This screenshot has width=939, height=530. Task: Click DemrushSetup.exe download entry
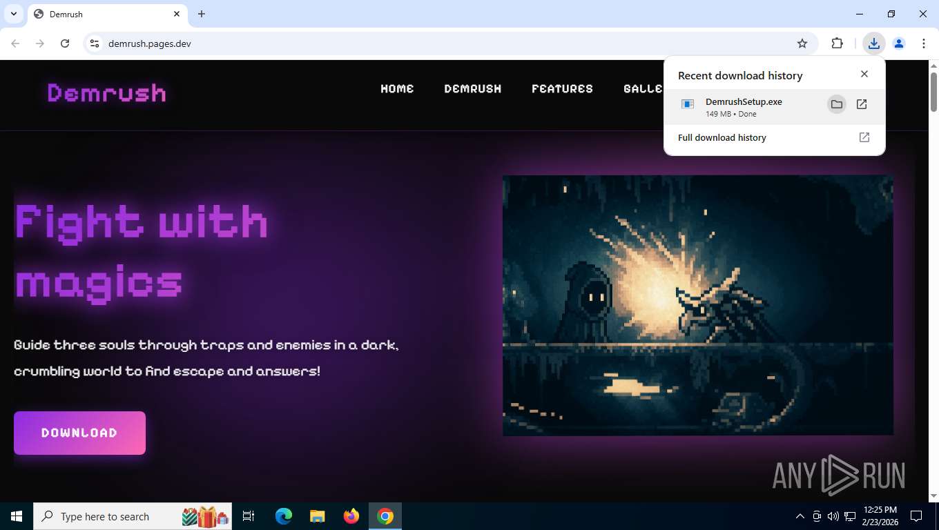775,106
